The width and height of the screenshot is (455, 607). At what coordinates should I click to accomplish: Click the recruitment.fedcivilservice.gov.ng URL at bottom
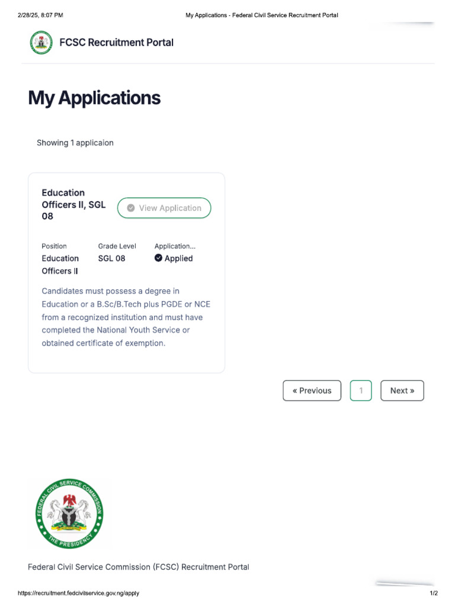pos(79,593)
